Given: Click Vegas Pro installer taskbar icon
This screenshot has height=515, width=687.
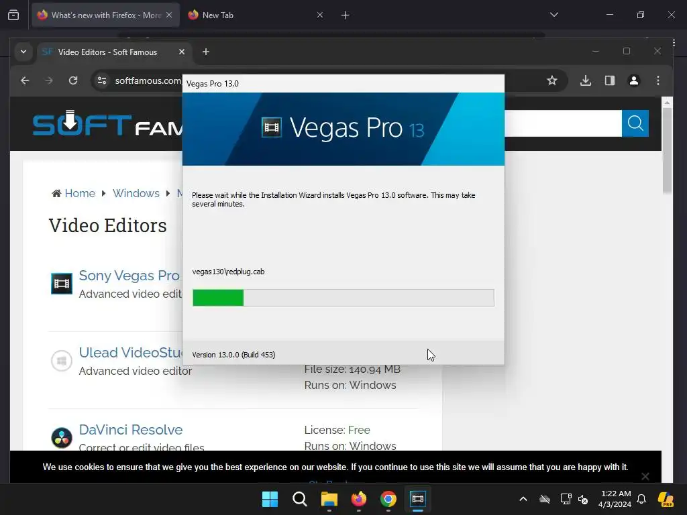Looking at the screenshot, I should 418,499.
